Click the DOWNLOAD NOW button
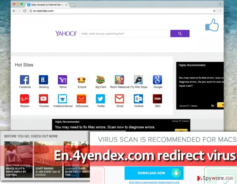Screen dimensions: 237x184 [154, 173]
